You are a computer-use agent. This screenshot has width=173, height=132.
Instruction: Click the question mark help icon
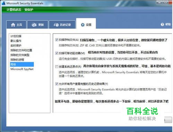[x=162, y=24]
